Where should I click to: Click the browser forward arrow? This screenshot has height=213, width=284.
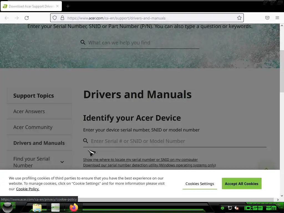click(x=17, y=18)
